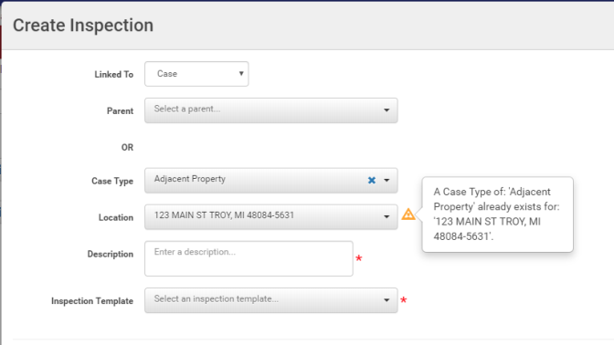Select the Parent field placeholder text
The width and height of the screenshot is (614, 345).
(x=187, y=109)
